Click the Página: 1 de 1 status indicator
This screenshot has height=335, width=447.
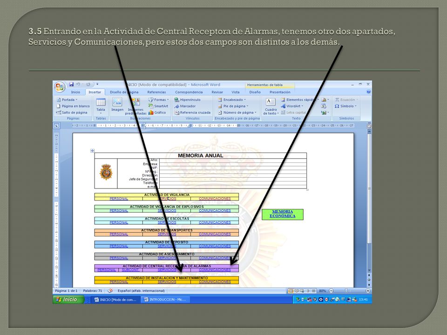pos(66,291)
